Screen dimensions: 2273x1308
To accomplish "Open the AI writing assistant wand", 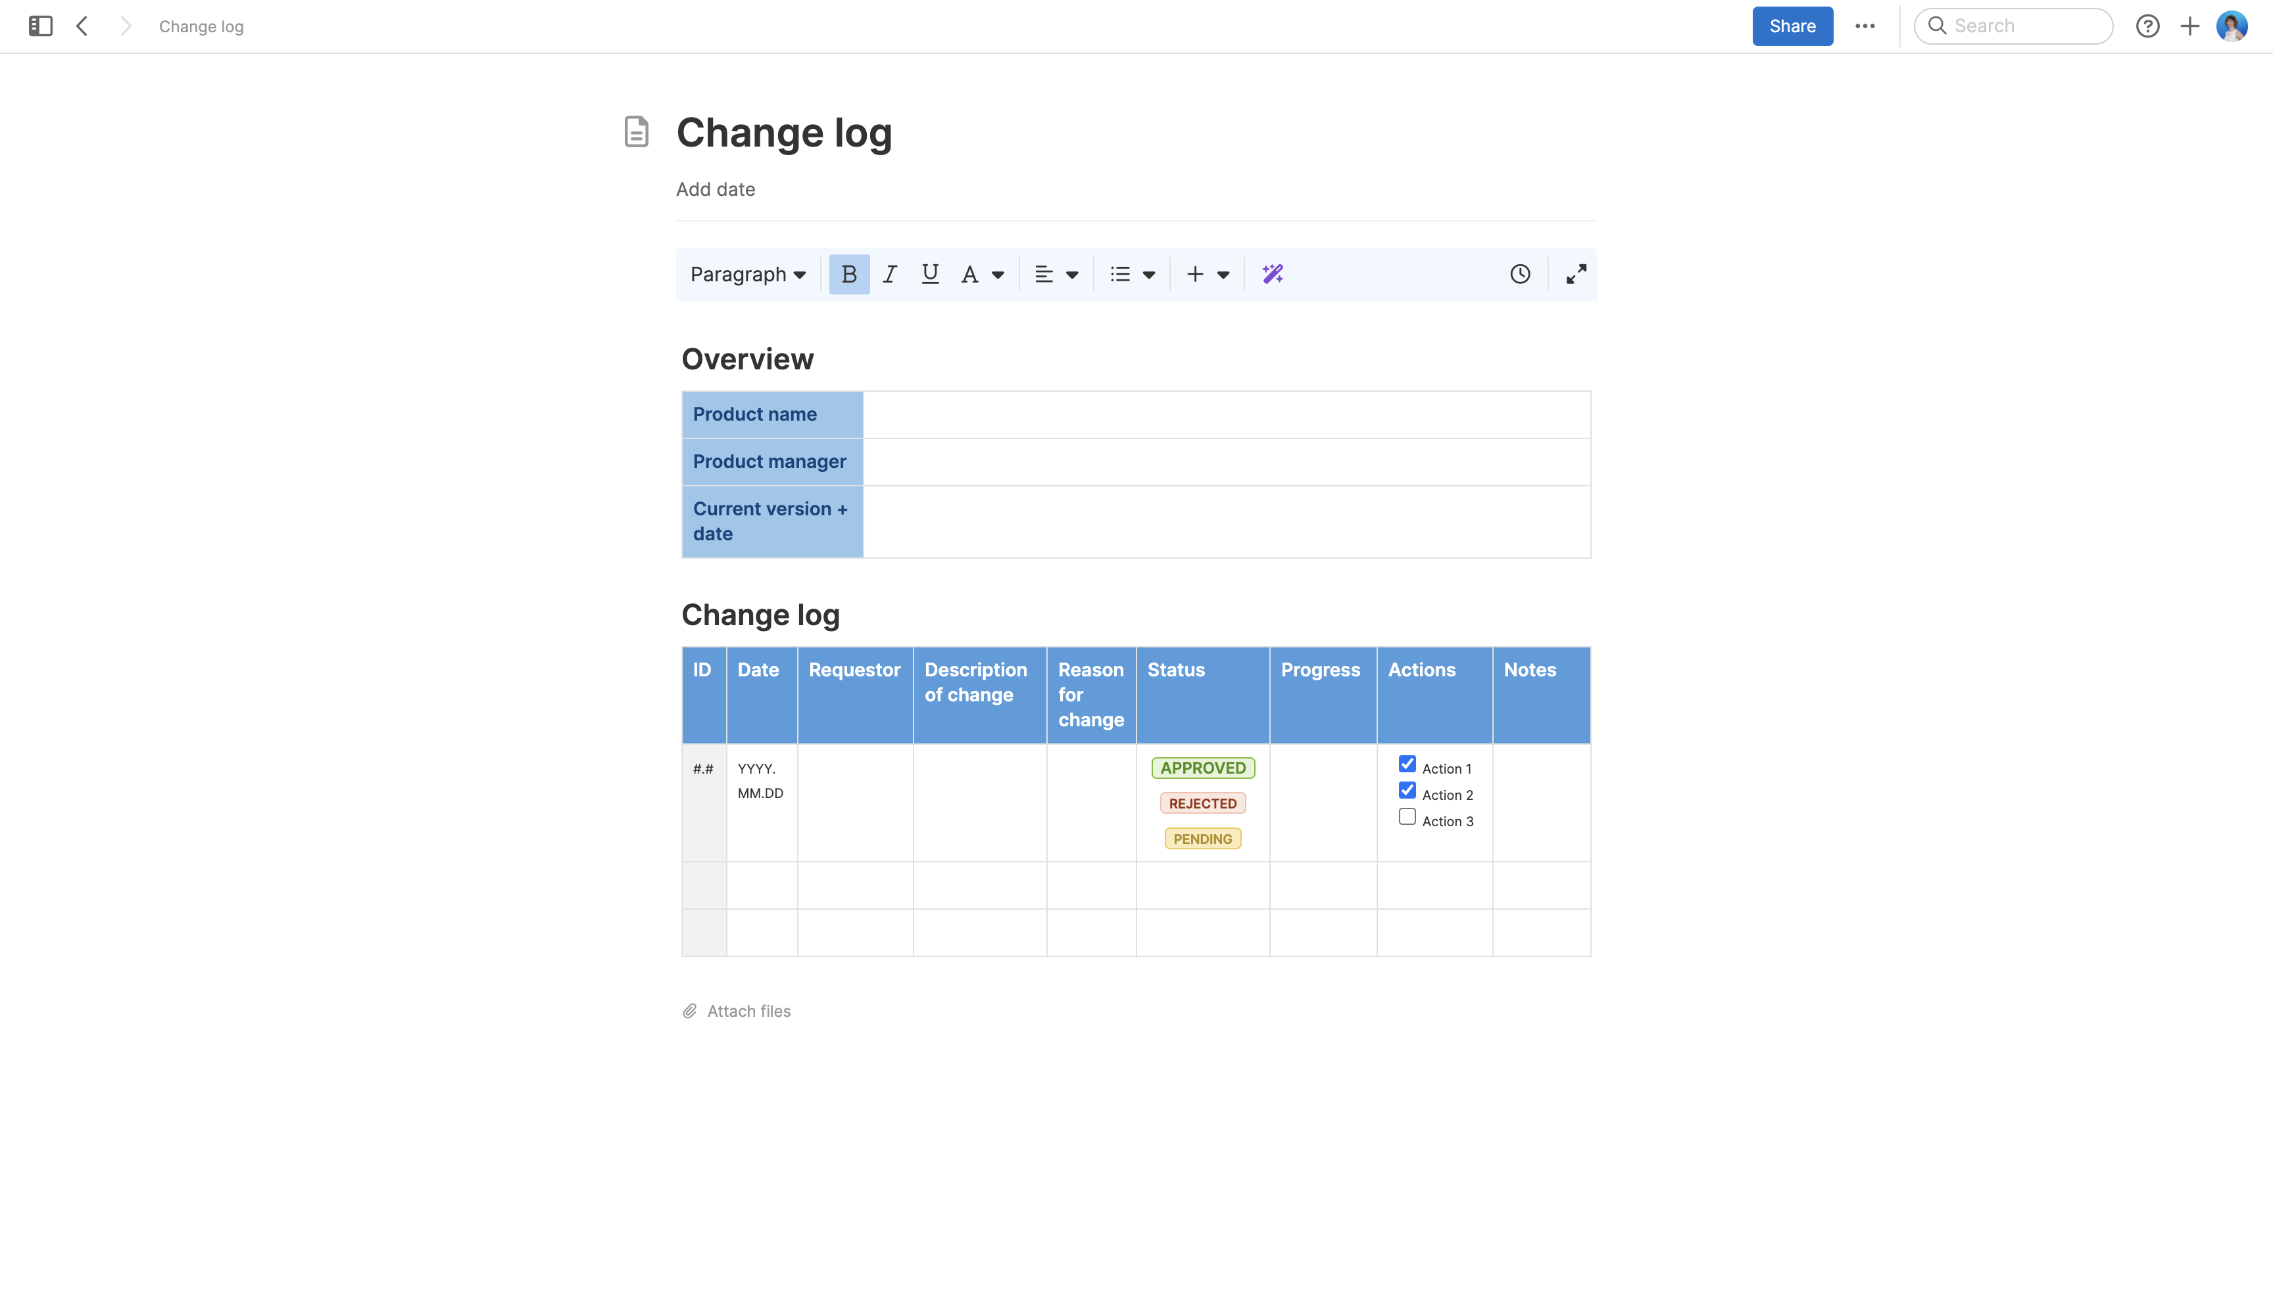I will click(x=1272, y=274).
